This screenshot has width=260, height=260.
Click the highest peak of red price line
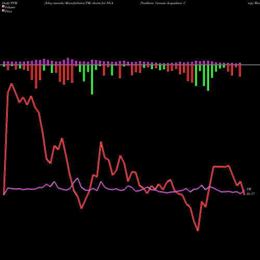[x=11, y=84]
